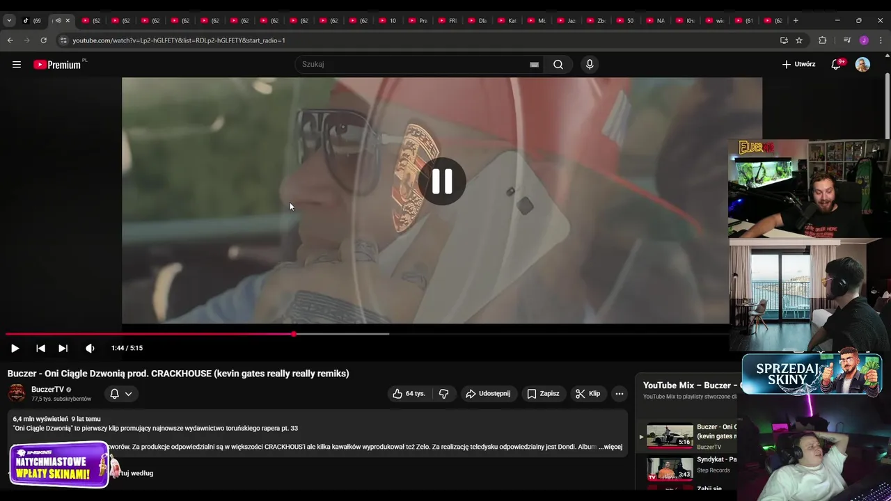Open the Chrome three-dot menu
This screenshot has height=501, width=891.
point(881,40)
